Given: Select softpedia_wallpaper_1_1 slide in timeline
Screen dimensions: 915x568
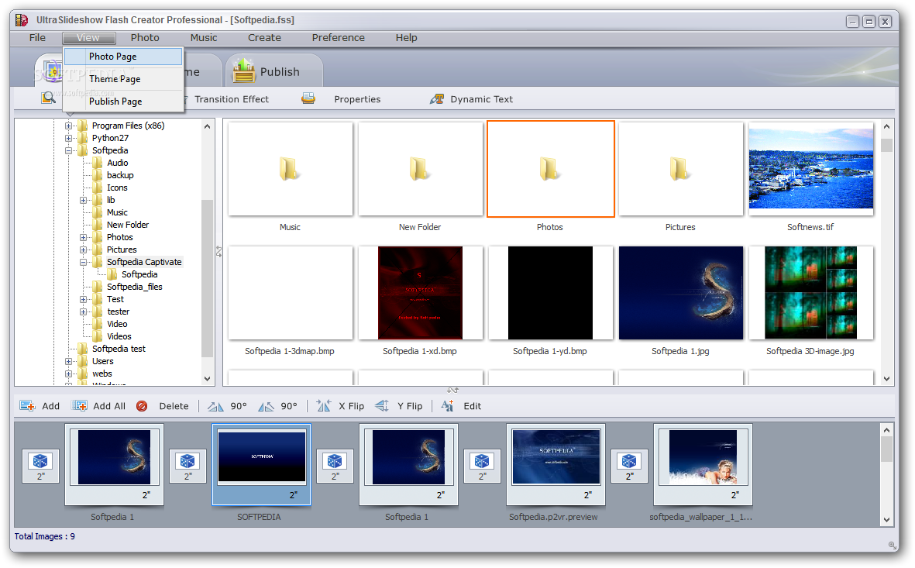Looking at the screenshot, I should (703, 465).
